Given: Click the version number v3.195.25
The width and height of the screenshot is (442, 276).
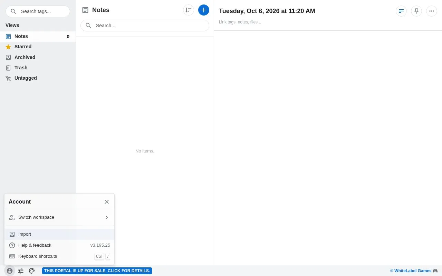Looking at the screenshot, I should [x=100, y=245].
